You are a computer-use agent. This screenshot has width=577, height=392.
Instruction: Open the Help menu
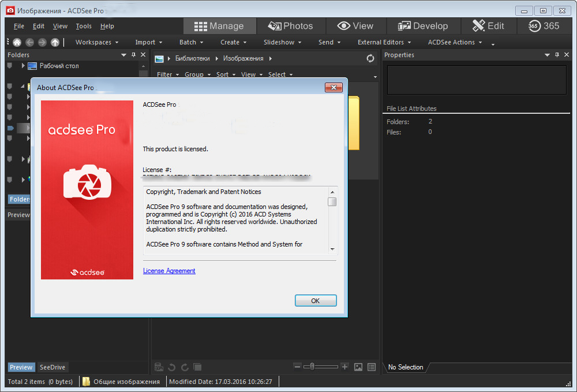point(107,26)
